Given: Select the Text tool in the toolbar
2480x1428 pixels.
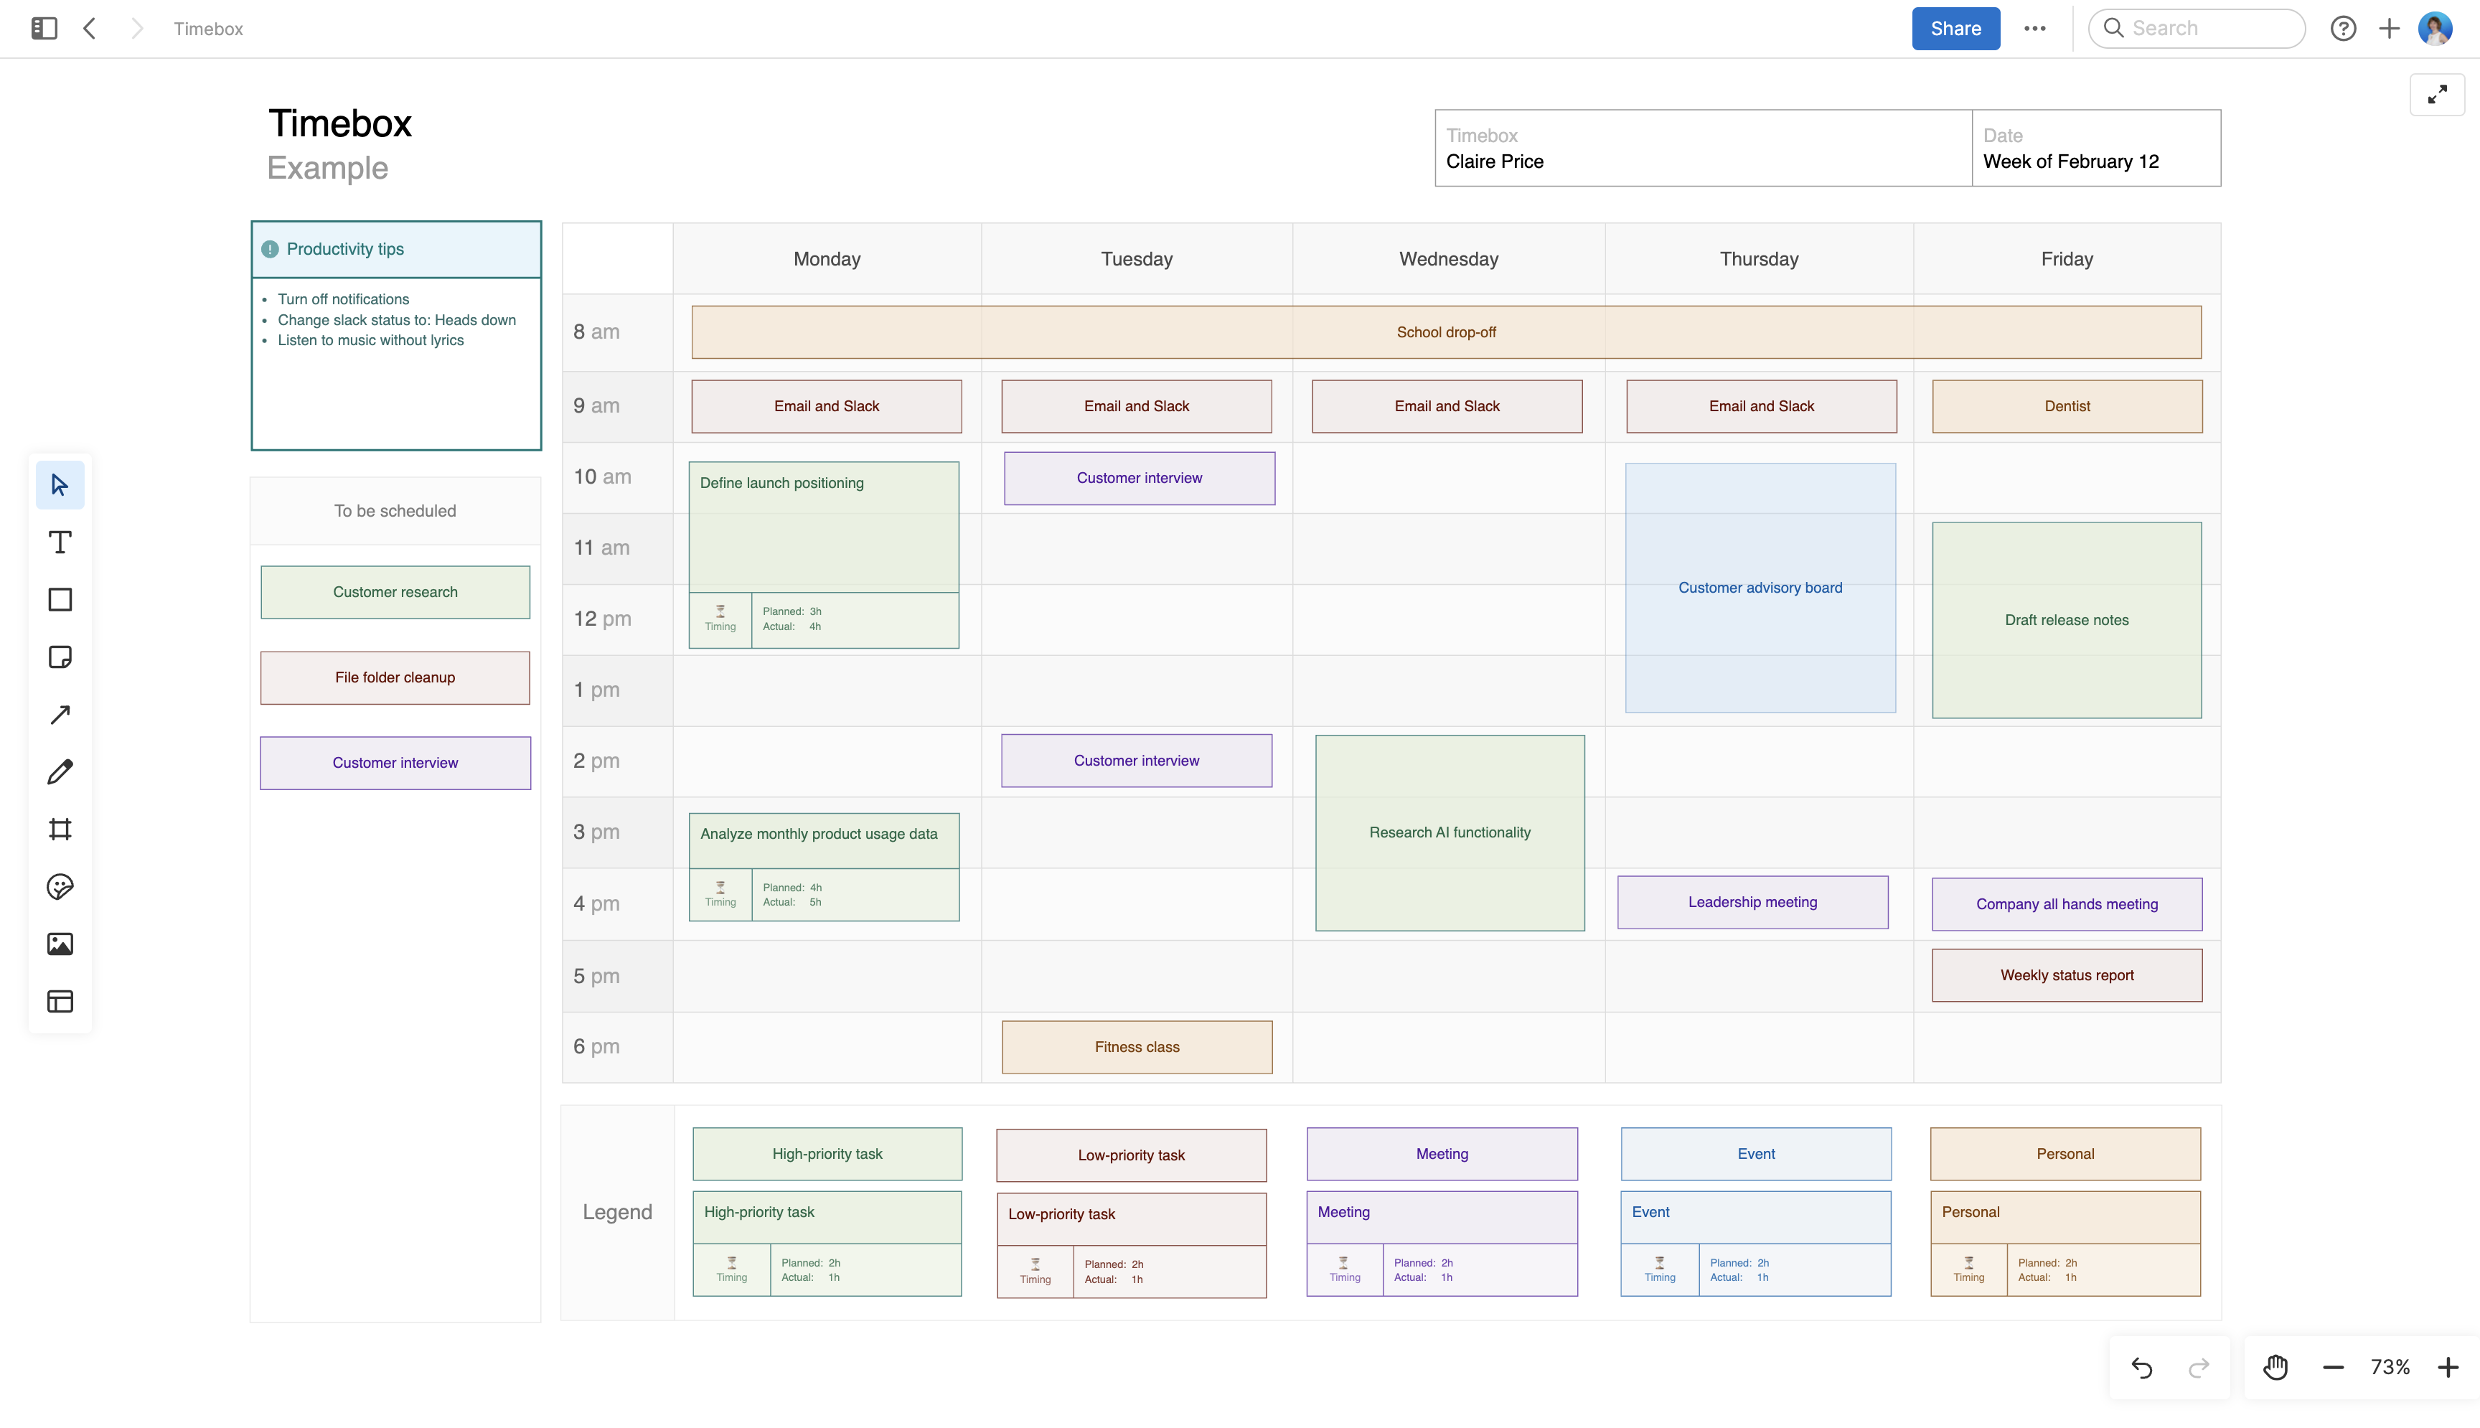Looking at the screenshot, I should (x=60, y=542).
